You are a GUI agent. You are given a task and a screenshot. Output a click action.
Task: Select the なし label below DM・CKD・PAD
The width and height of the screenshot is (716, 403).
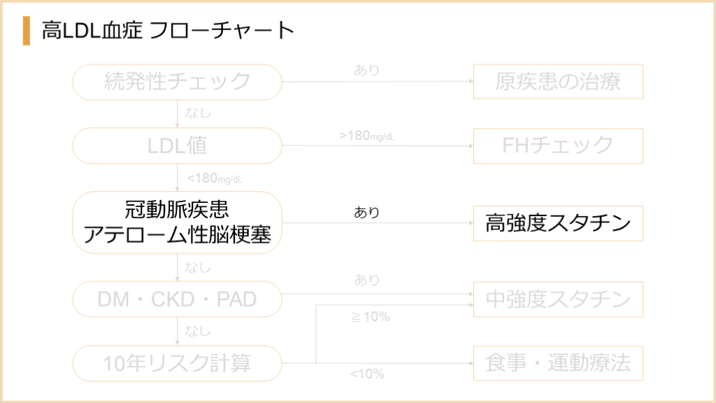coord(198,330)
